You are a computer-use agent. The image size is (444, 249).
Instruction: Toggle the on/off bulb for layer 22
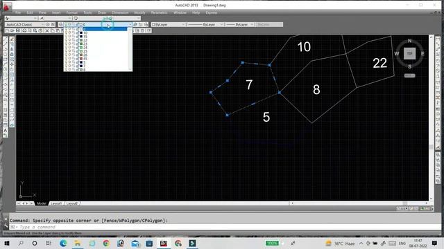pos(67,40)
